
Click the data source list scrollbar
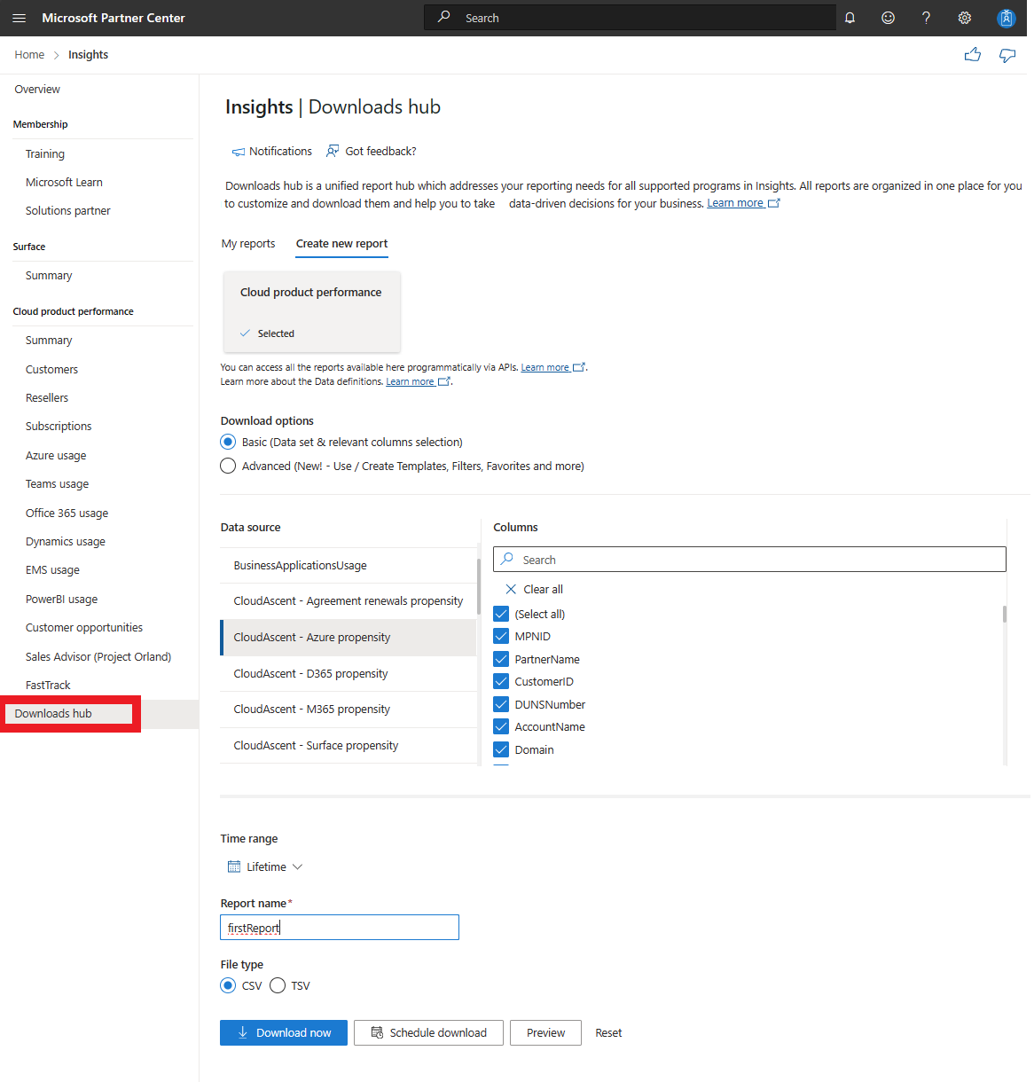click(479, 586)
